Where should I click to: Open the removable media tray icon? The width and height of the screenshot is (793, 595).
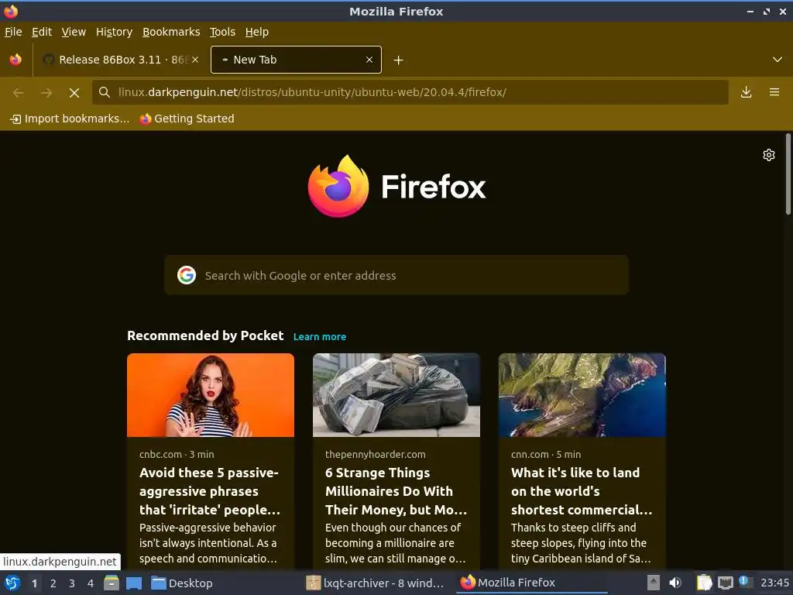[x=654, y=583]
